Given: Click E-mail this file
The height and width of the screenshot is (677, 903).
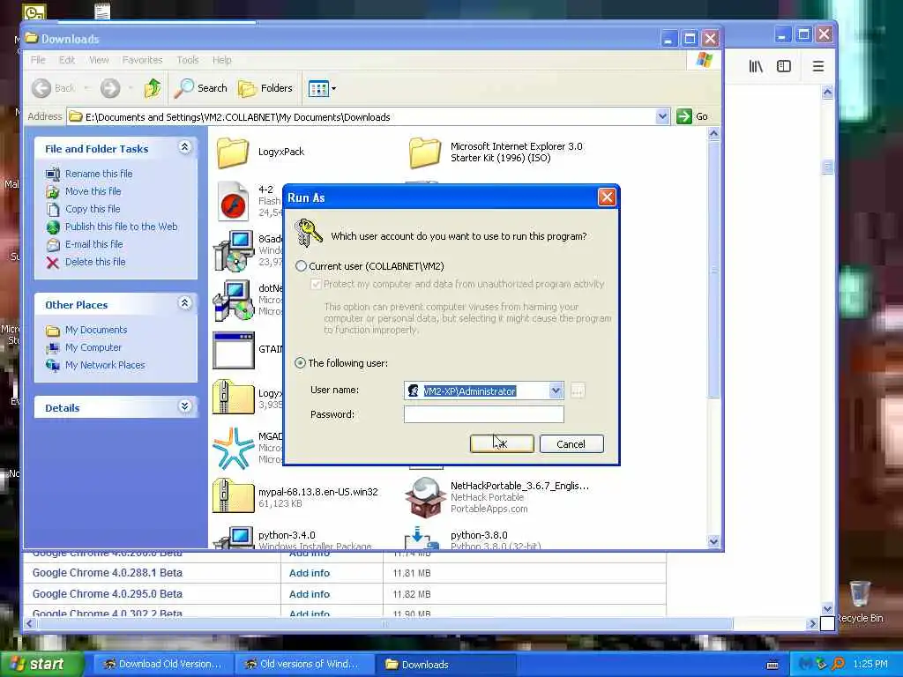Looking at the screenshot, I should (93, 244).
